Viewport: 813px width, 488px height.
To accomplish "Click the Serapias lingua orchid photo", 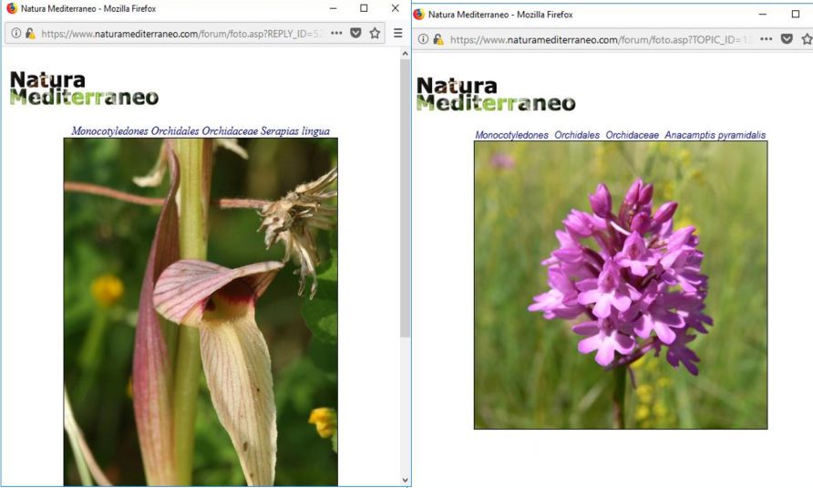I will click(x=201, y=311).
